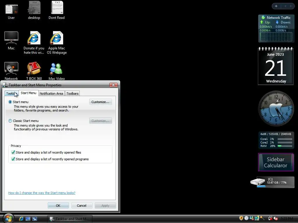The width and height of the screenshot is (298, 223).
Task: Click the sidebar next gadgets arrow
Action: pyautogui.click(x=291, y=6)
